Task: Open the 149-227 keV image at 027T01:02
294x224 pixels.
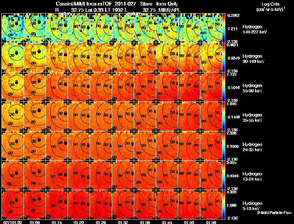Action: click(12, 28)
